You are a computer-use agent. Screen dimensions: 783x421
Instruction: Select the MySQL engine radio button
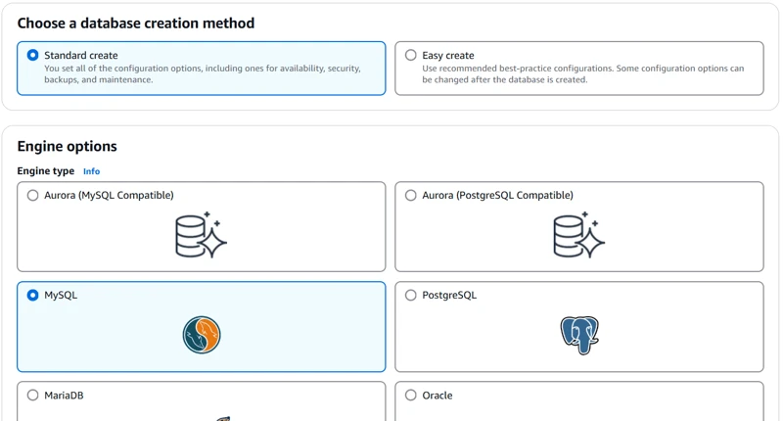tap(33, 296)
